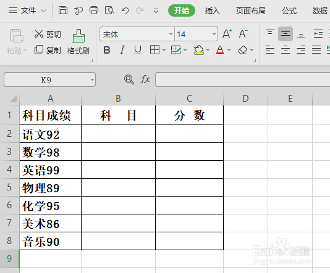The image size is (330, 273).
Task: Click the save icon in the quick toolbar
Action: tap(62, 10)
